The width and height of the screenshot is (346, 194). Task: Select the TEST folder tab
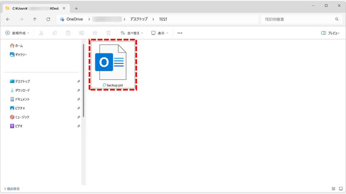click(34, 7)
